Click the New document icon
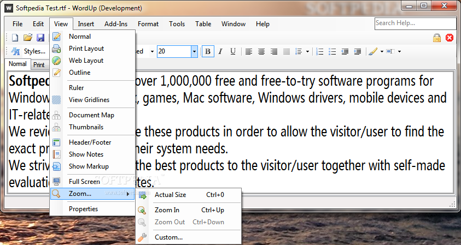Viewport: 461px width, 245px height. pyautogui.click(x=15, y=38)
